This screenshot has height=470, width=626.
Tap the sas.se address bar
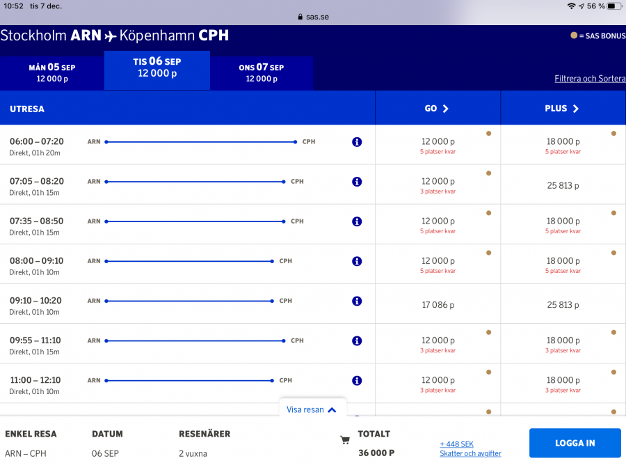(x=312, y=17)
